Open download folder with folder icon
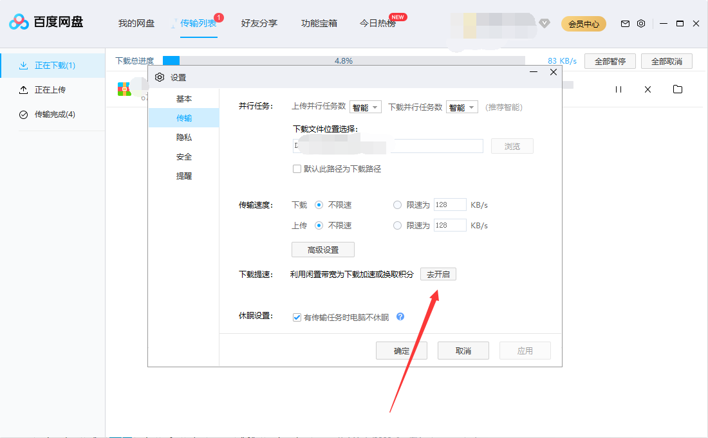 [678, 89]
